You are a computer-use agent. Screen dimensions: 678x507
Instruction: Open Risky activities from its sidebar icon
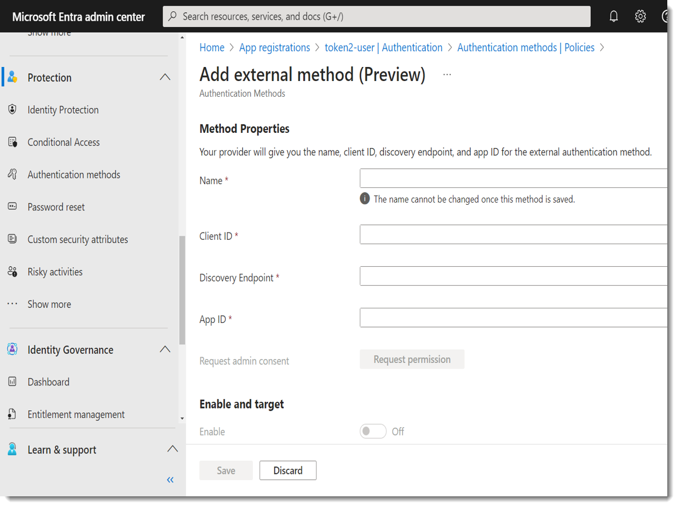point(12,271)
